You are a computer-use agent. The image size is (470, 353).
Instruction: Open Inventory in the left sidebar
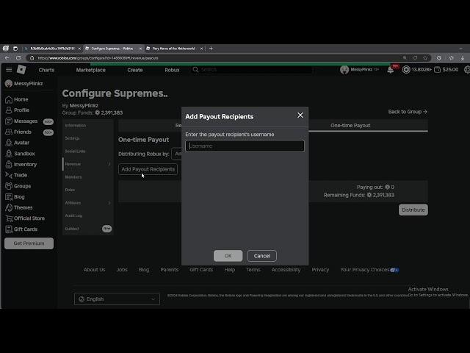21,164
